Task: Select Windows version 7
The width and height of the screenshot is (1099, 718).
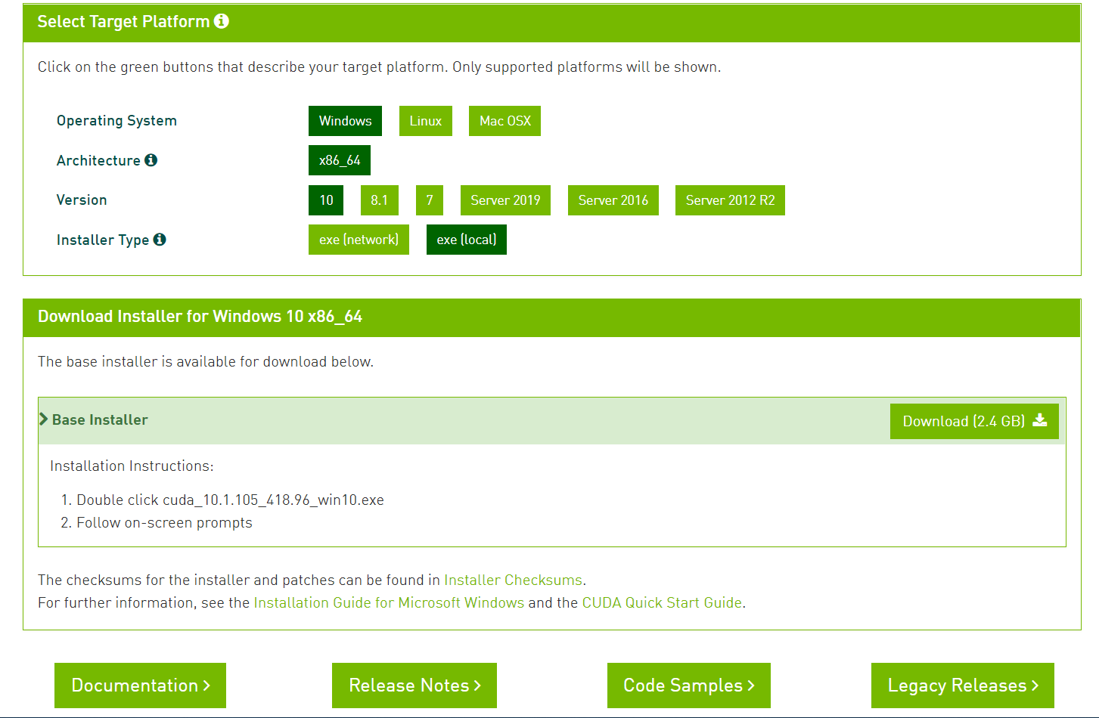Action: (430, 200)
